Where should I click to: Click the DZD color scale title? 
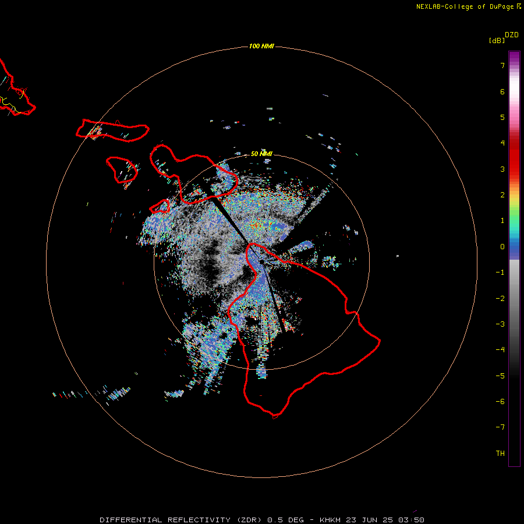tap(512, 35)
